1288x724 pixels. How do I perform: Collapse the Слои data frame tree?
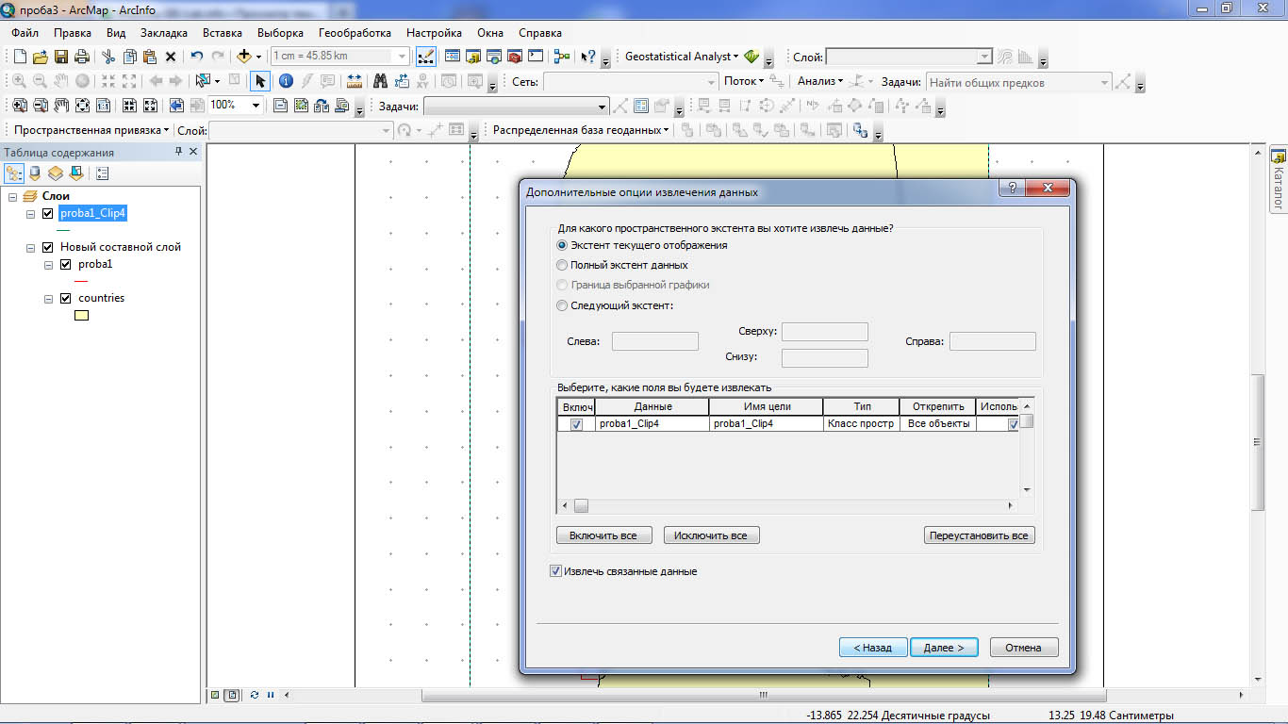pyautogui.click(x=14, y=196)
